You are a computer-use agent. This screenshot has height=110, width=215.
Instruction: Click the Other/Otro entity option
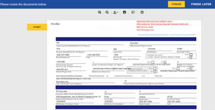(158, 76)
